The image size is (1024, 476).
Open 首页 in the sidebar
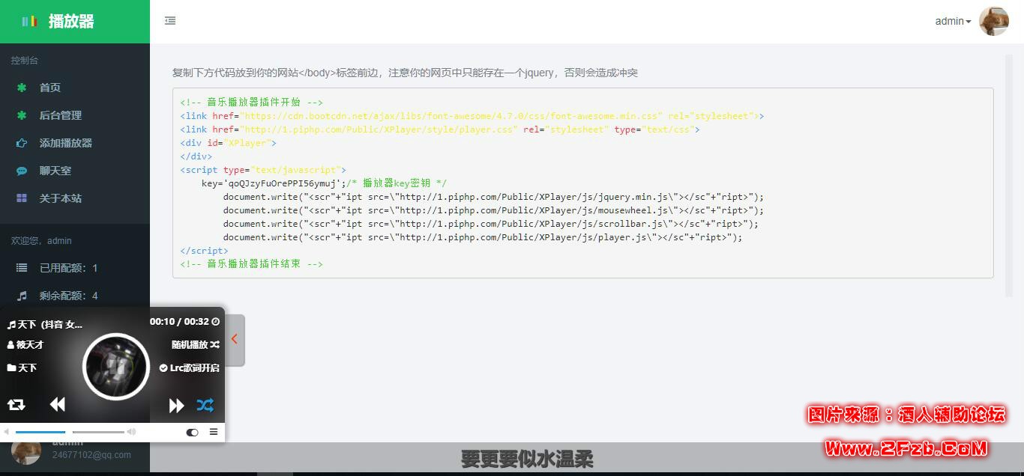click(50, 88)
